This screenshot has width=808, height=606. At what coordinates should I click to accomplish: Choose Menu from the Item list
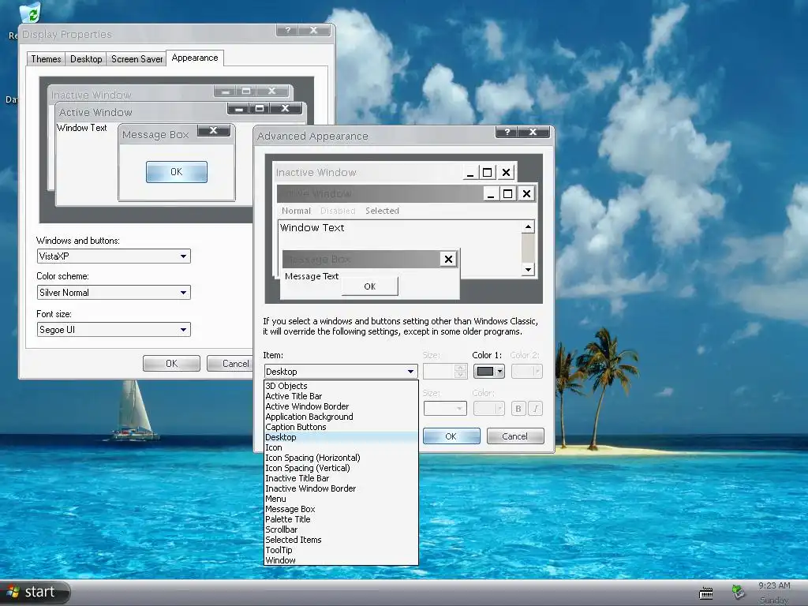click(x=341, y=499)
